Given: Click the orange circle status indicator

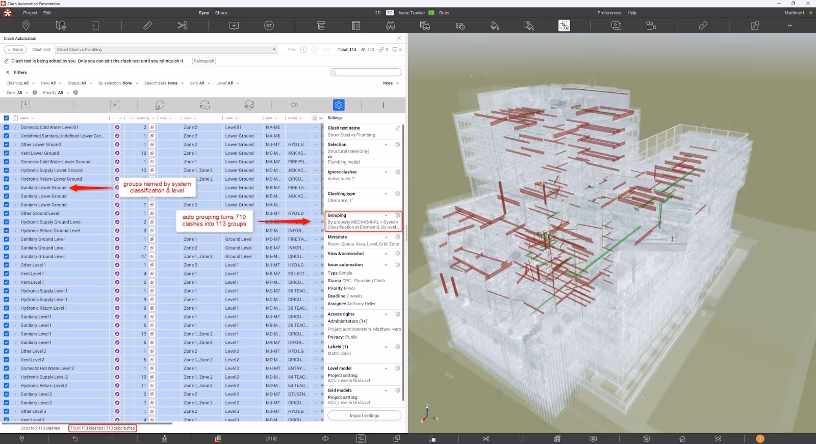Looking at the screenshot, I should tap(760, 439).
